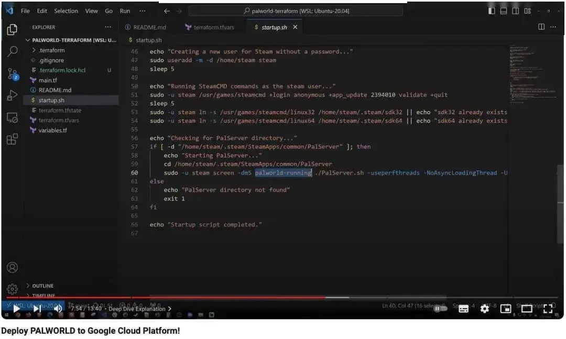This screenshot has width=566, height=339.
Task: Open the video player settings gear
Action: pyautogui.click(x=484, y=309)
